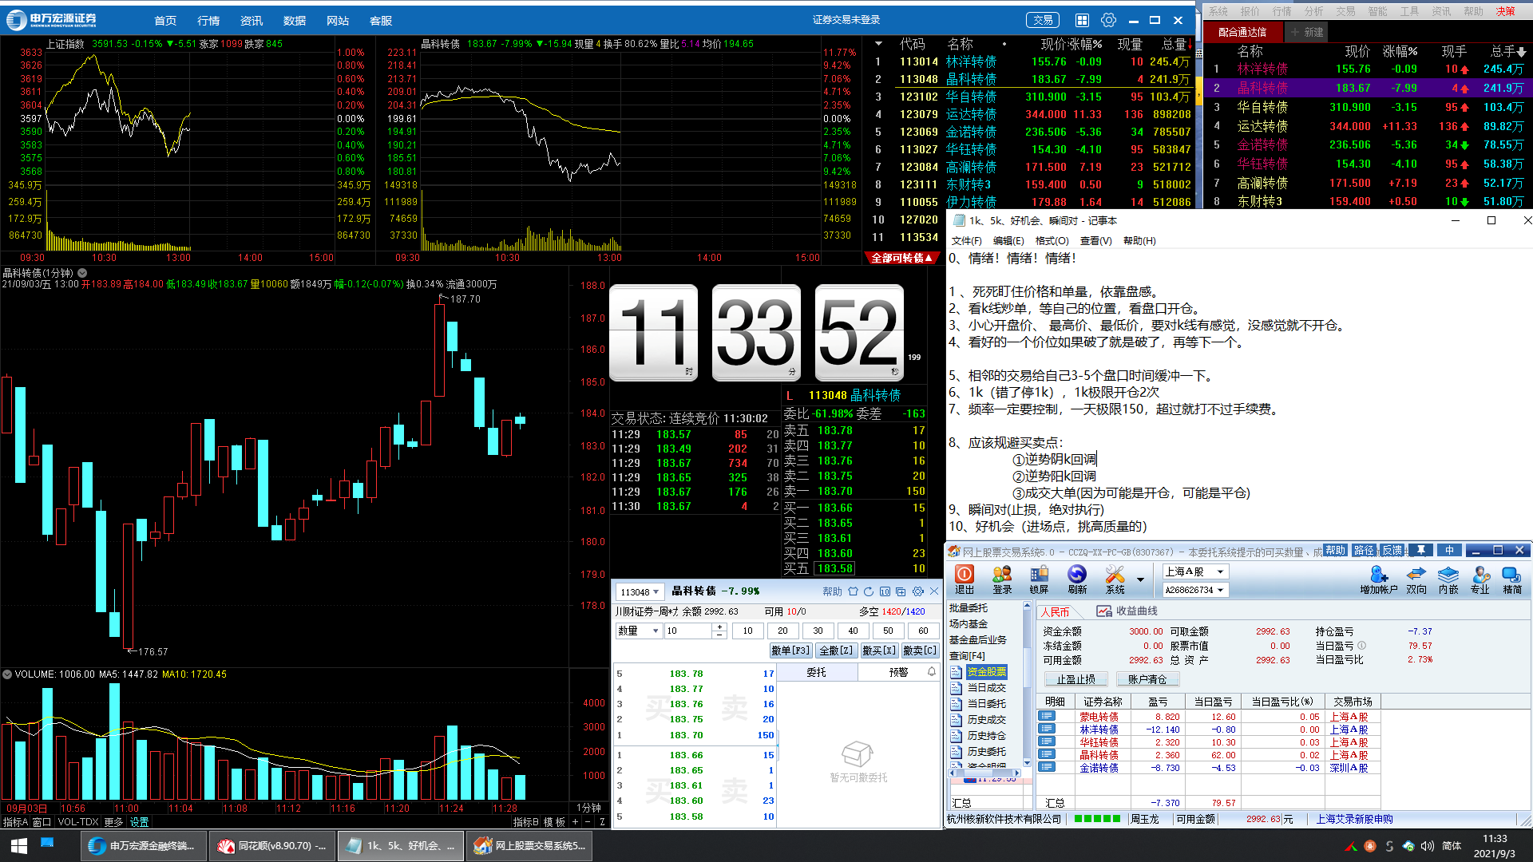This screenshot has width=1533, height=862.
Task: Expand the 上海A股 market dropdown
Action: pos(1220,571)
